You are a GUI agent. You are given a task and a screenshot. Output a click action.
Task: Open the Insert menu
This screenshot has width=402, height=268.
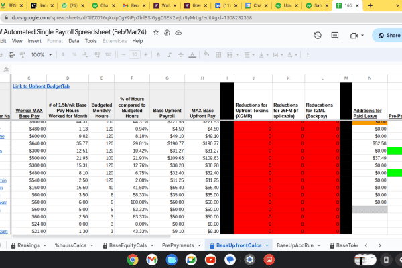tap(35, 41)
